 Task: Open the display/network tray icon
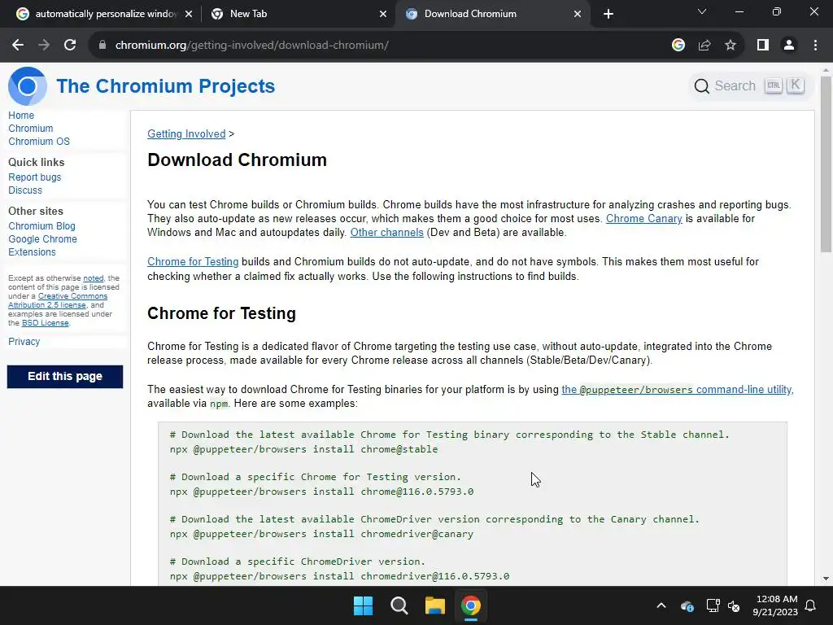point(713,605)
